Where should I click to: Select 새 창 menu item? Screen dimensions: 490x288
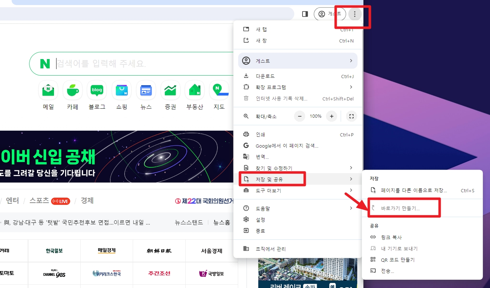pos(298,41)
